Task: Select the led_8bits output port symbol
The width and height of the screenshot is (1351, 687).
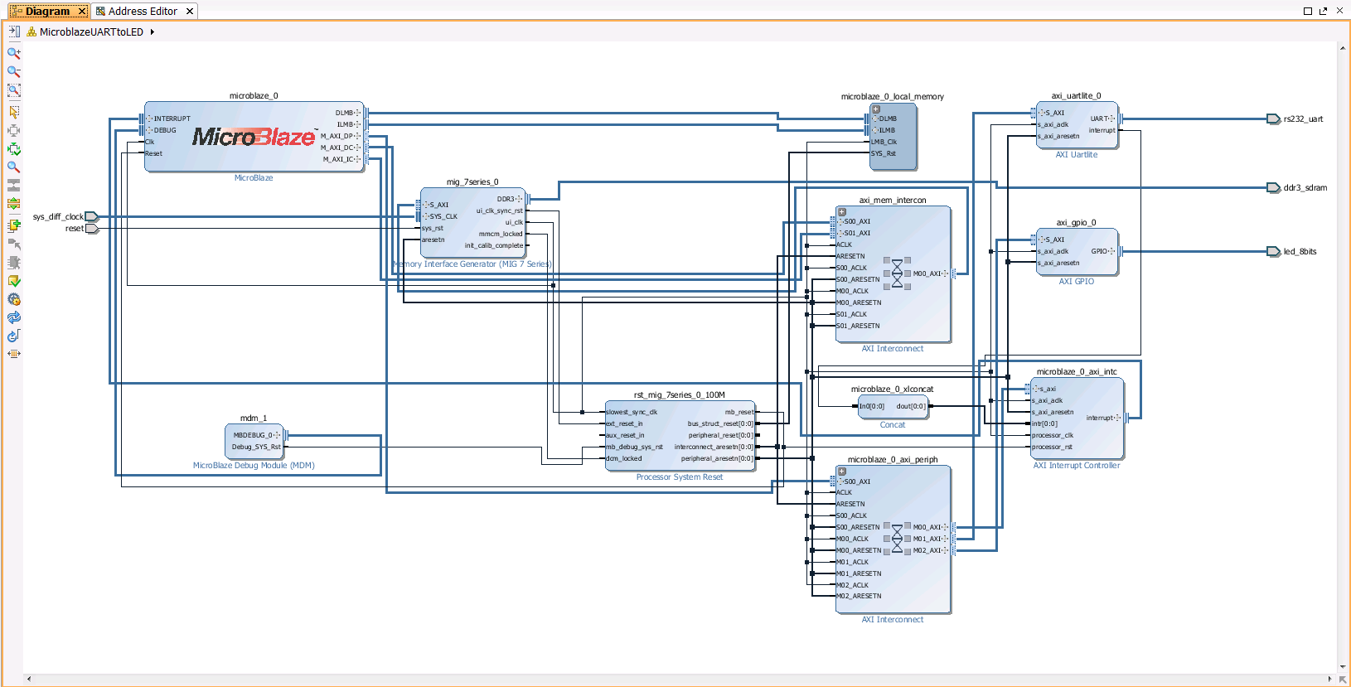Action: point(1274,252)
